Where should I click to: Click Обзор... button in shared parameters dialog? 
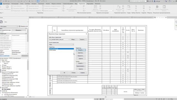click(x=73, y=39)
